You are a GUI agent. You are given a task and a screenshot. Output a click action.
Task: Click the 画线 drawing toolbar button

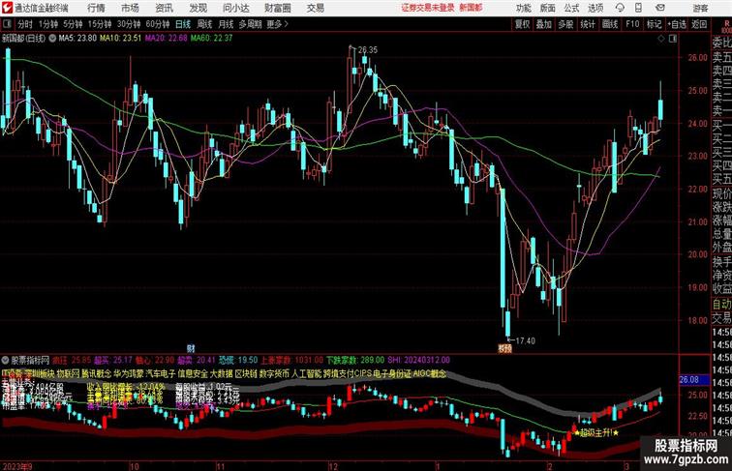pyautogui.click(x=610, y=24)
